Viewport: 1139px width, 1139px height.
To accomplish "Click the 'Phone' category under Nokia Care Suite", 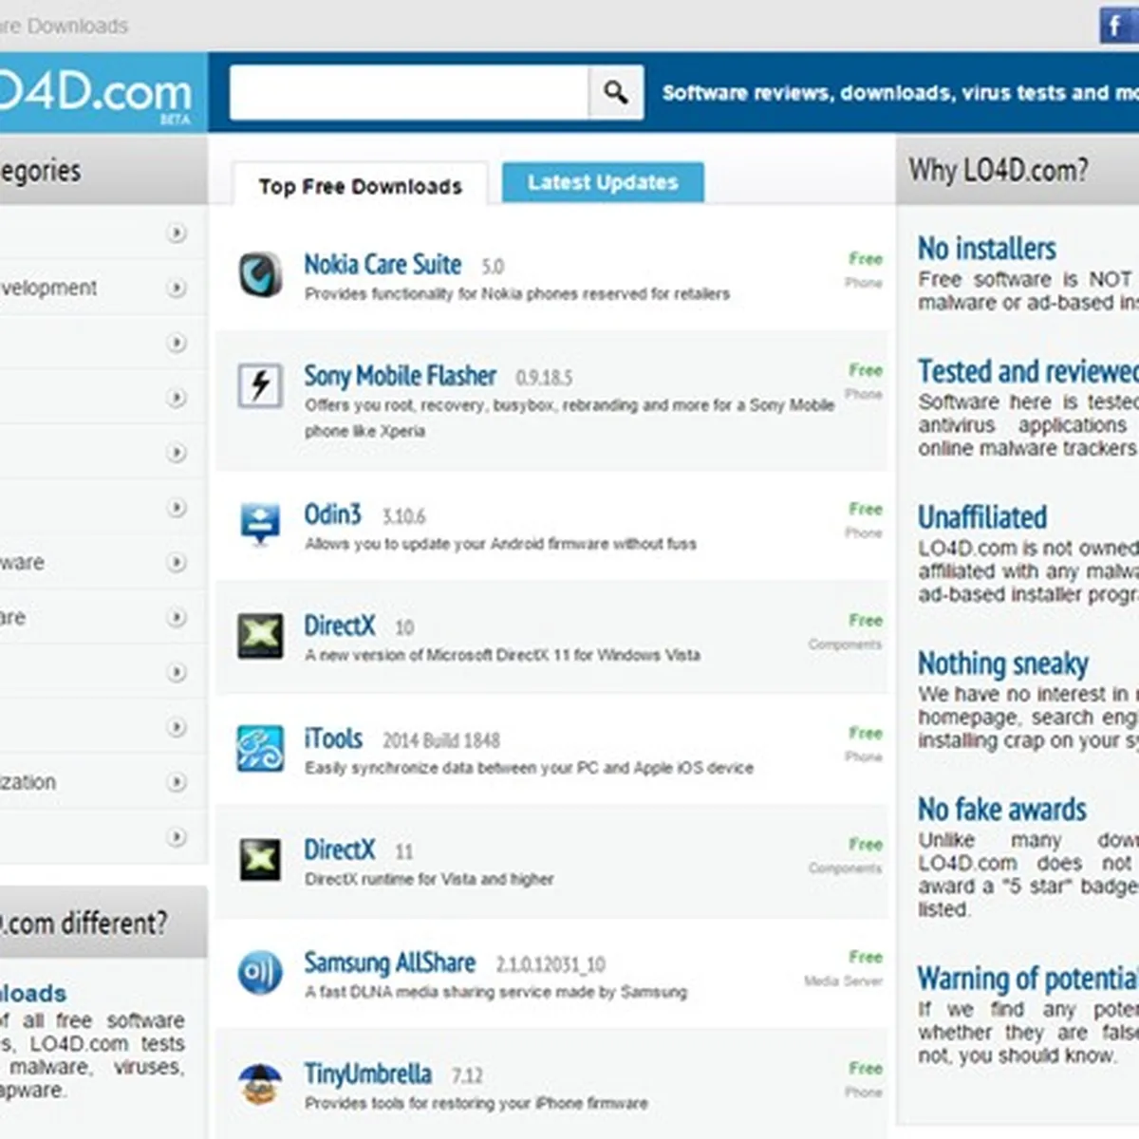I will (x=864, y=283).
